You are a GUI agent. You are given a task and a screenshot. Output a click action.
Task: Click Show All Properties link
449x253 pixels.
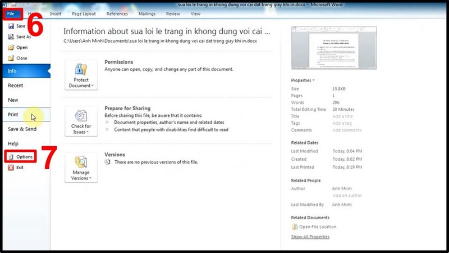[x=310, y=237]
